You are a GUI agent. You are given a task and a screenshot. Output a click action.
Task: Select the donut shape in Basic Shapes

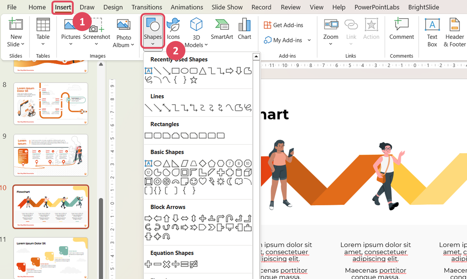pyautogui.click(x=157, y=181)
